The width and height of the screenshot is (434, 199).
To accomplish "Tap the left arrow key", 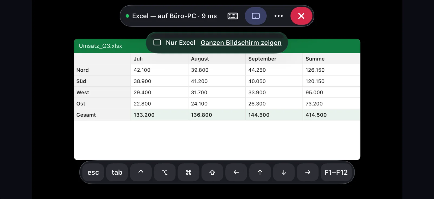I will point(236,172).
